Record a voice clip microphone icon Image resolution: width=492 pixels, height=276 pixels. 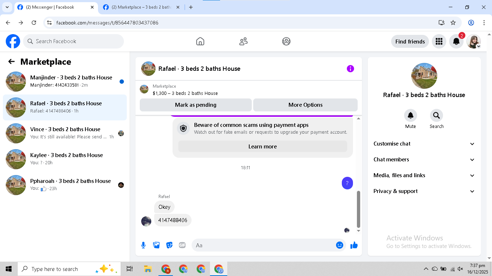coord(143,245)
